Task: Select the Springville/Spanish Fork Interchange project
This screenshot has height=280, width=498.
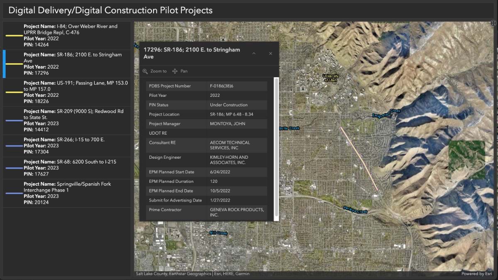Action: pyautogui.click(x=67, y=193)
